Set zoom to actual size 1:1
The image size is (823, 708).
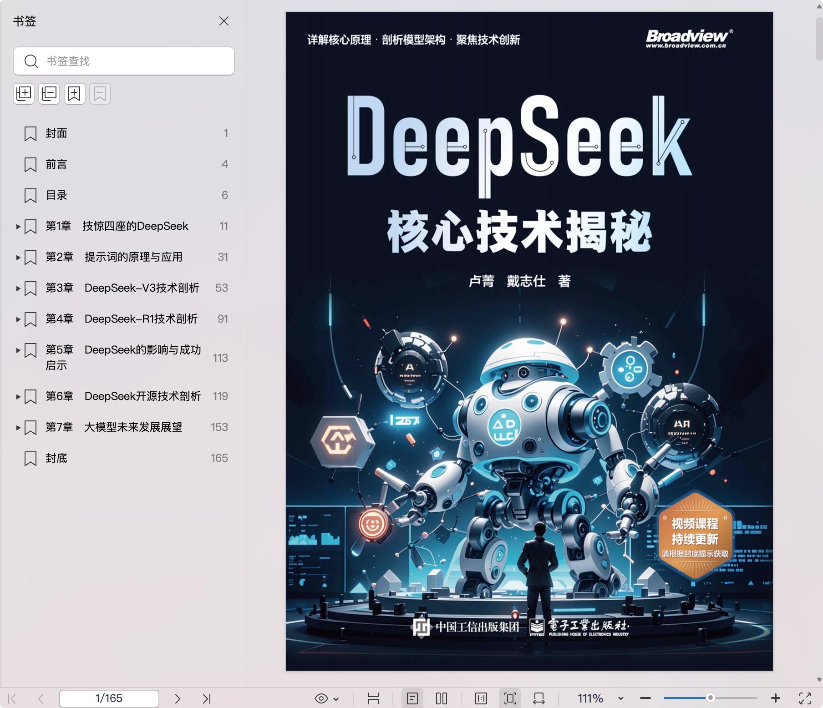pos(481,698)
